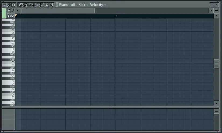Select the Paint brush tool
The width and height of the screenshot is (222, 133).
[24, 5]
